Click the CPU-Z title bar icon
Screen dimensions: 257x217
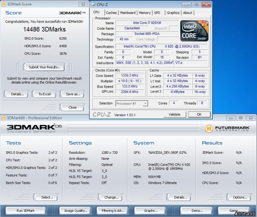click(93, 4)
